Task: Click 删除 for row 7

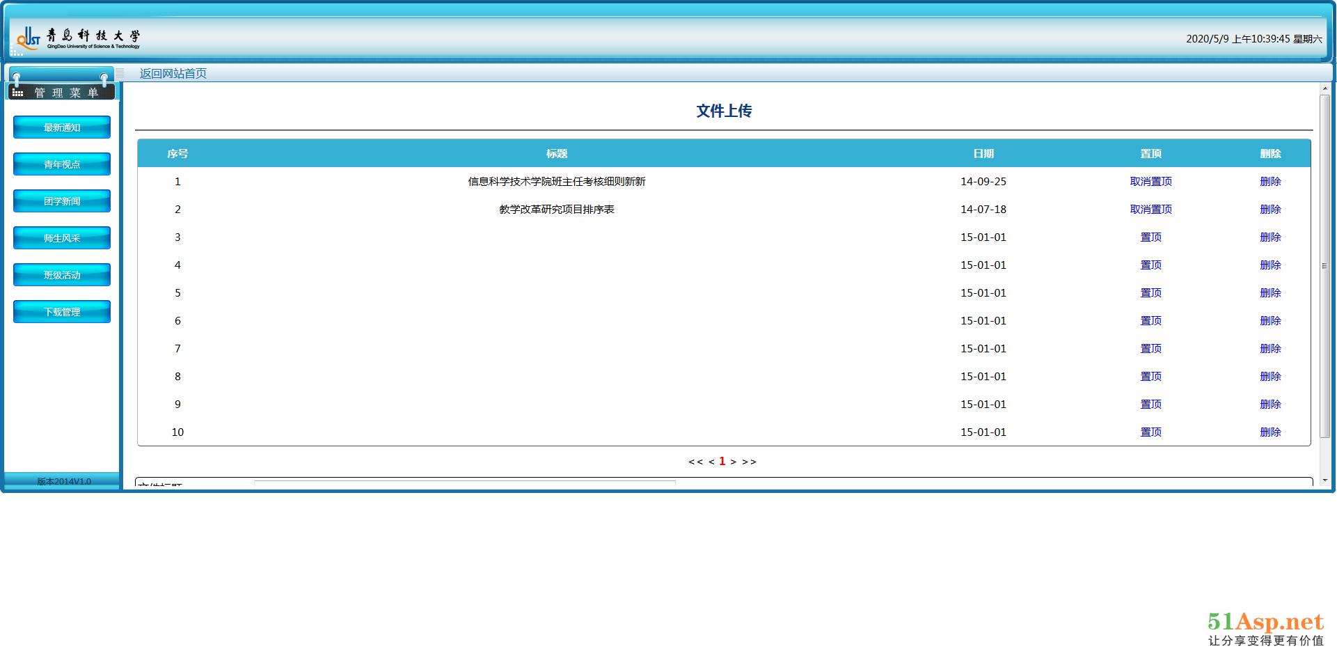Action: [1270, 348]
